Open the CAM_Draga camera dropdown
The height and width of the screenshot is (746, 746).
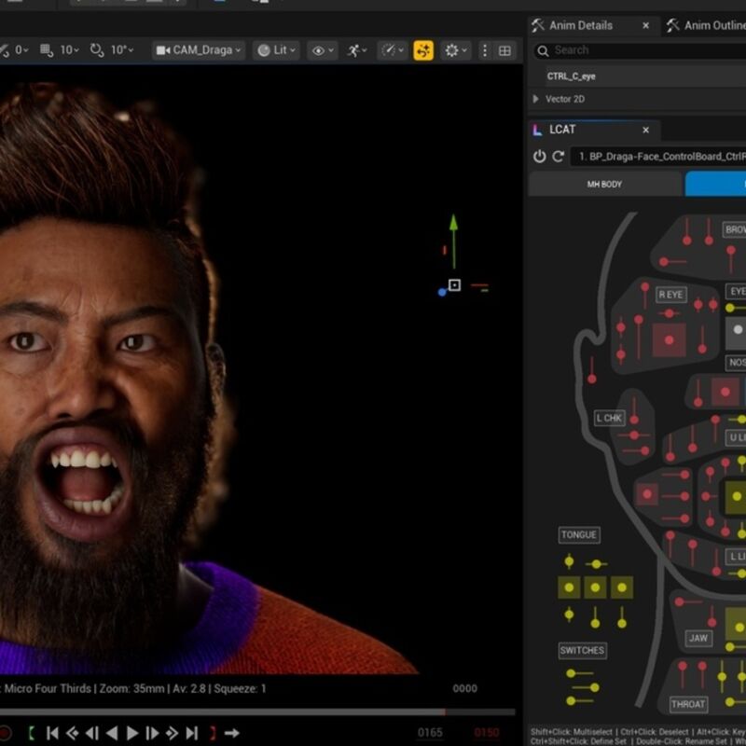tap(199, 50)
